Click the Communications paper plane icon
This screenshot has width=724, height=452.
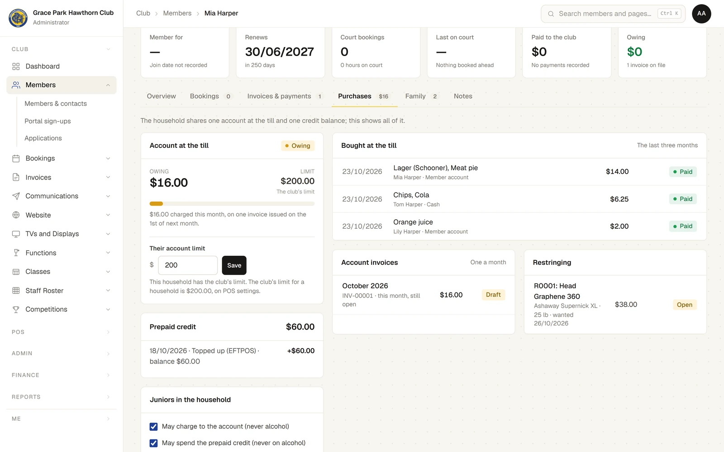click(x=16, y=196)
